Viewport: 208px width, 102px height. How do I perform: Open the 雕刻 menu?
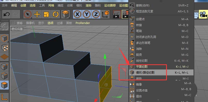tap(98, 5)
